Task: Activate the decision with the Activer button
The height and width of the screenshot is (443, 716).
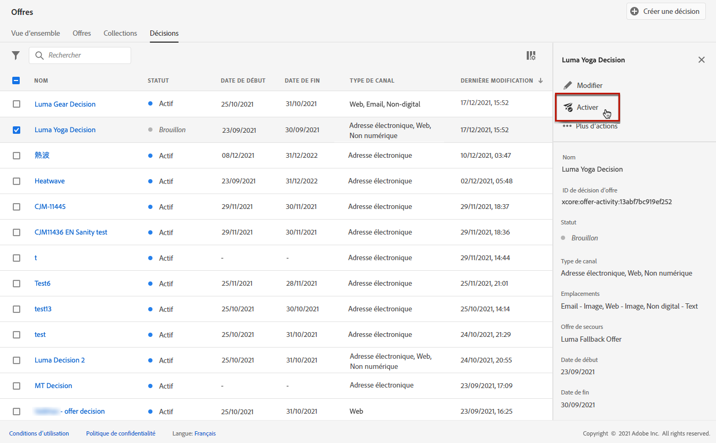Action: (x=588, y=108)
